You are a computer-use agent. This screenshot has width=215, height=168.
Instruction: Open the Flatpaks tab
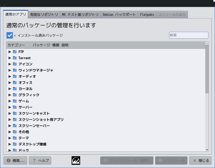click(x=147, y=14)
